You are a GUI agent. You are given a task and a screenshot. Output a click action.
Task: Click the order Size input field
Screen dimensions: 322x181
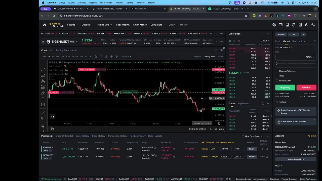(296, 57)
